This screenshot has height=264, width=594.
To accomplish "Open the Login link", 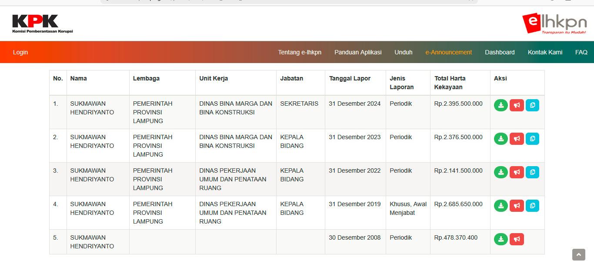I will tap(20, 52).
